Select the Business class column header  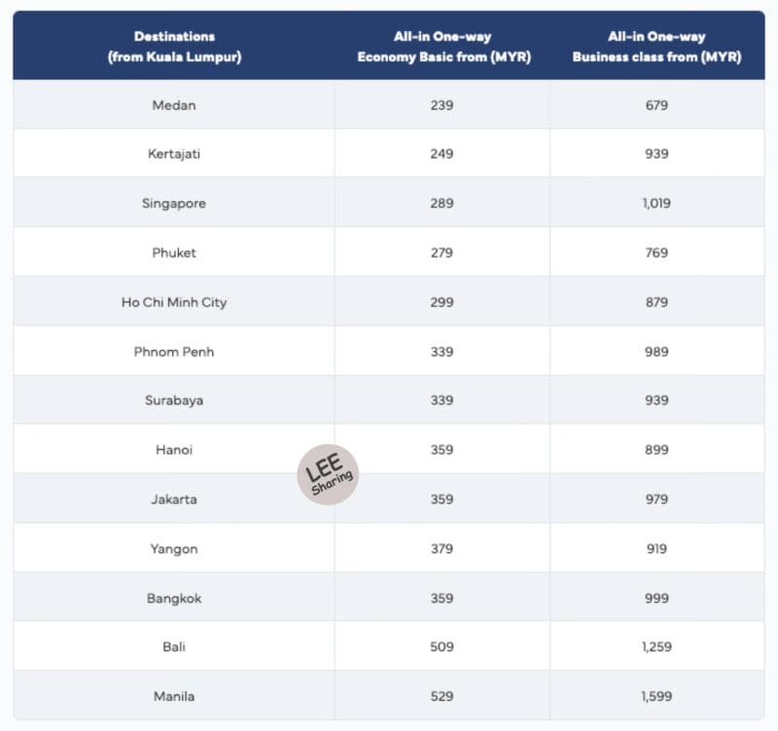pyautogui.click(x=656, y=46)
